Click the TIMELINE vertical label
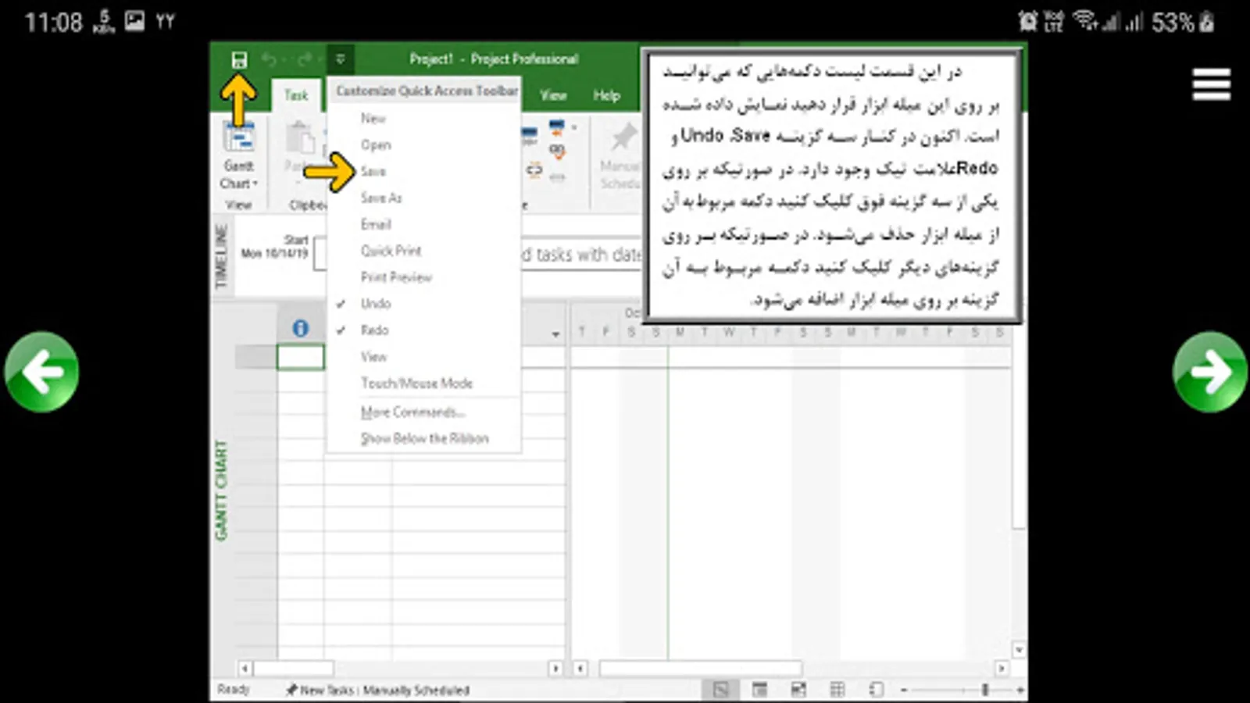Screen dimensions: 1250x703 [x=221, y=256]
